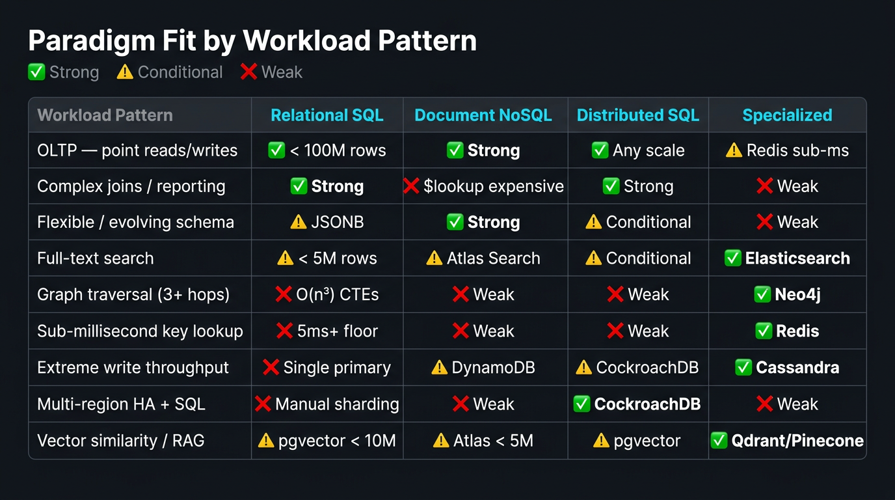Image resolution: width=895 pixels, height=500 pixels.
Task: Click 'Conditional' in Full-text search row
Action: 648,258
